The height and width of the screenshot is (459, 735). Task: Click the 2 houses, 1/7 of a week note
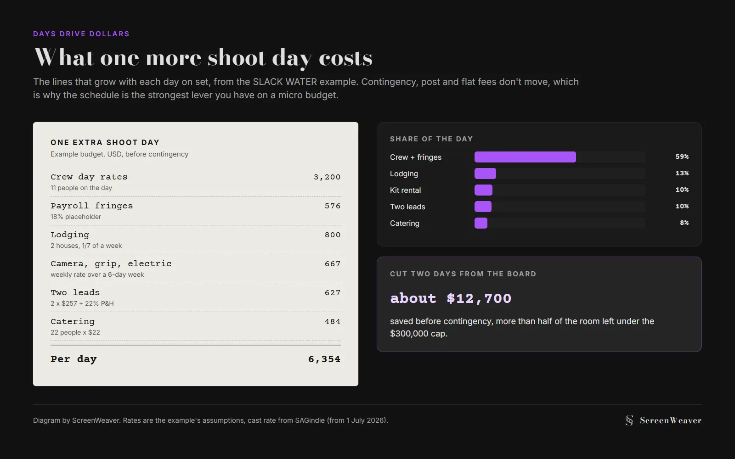(86, 246)
